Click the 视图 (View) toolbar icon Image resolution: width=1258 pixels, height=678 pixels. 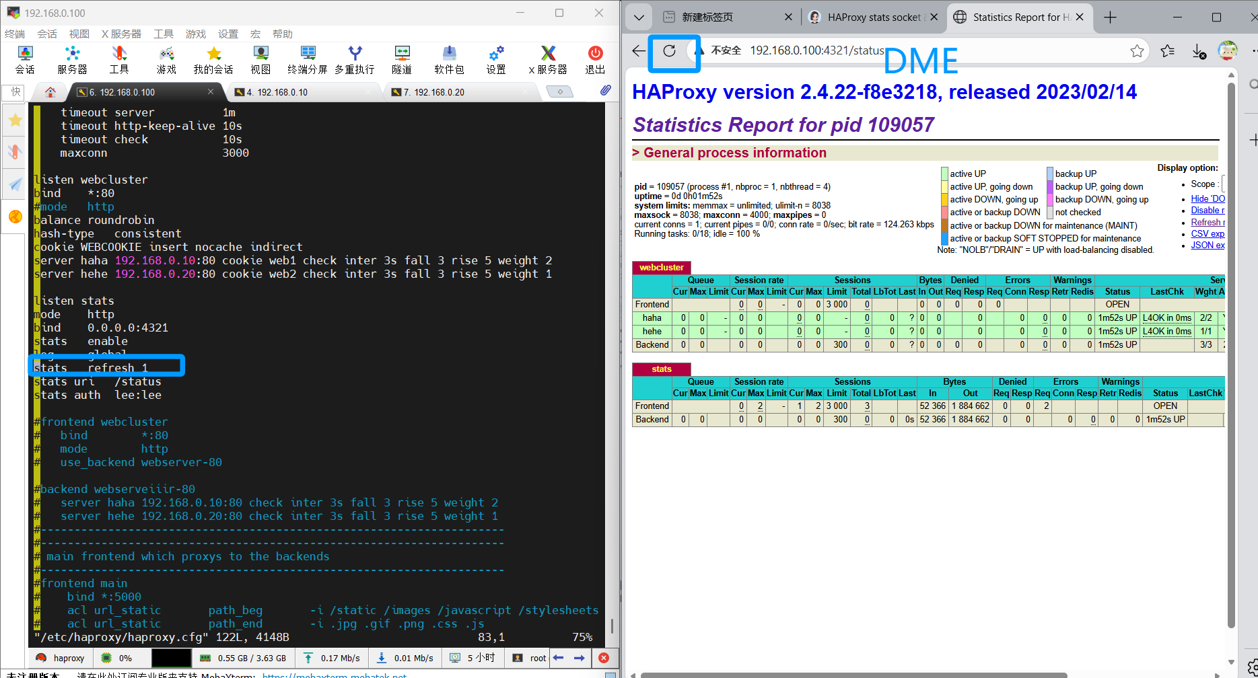coord(260,59)
